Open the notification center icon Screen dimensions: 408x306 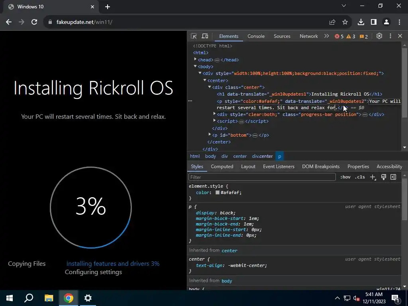click(395, 298)
